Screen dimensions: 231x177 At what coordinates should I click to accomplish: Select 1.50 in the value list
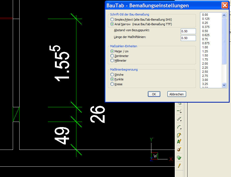tap(205, 55)
